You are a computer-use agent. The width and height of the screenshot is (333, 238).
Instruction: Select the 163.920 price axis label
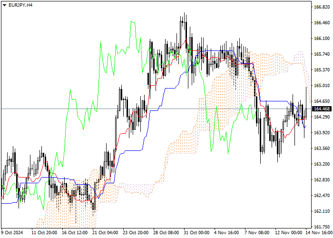pyautogui.click(x=322, y=133)
